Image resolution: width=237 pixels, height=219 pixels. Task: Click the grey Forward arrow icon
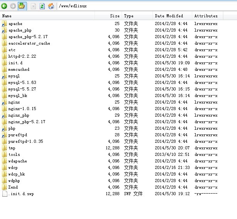(x=13, y=6)
